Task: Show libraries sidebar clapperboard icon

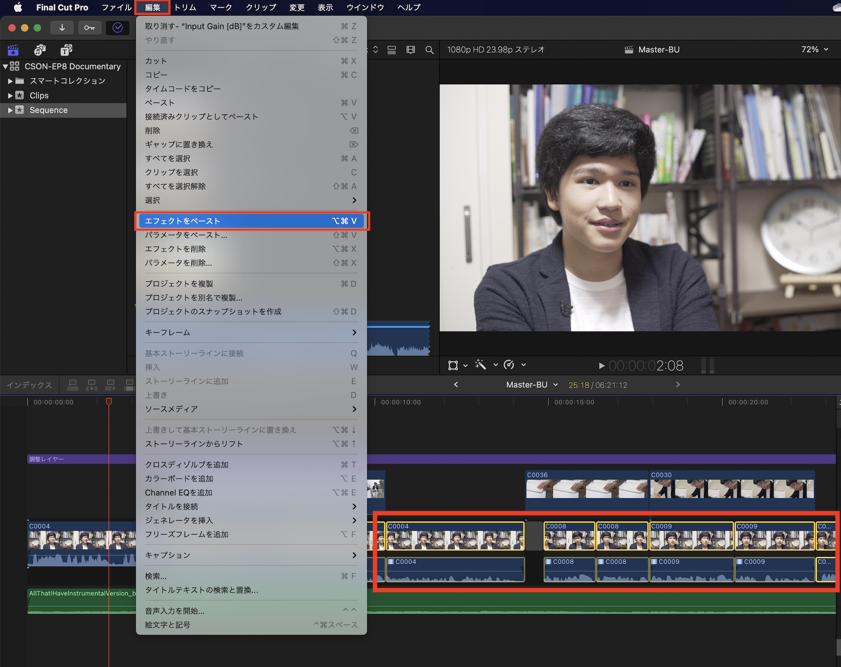Action: point(13,50)
